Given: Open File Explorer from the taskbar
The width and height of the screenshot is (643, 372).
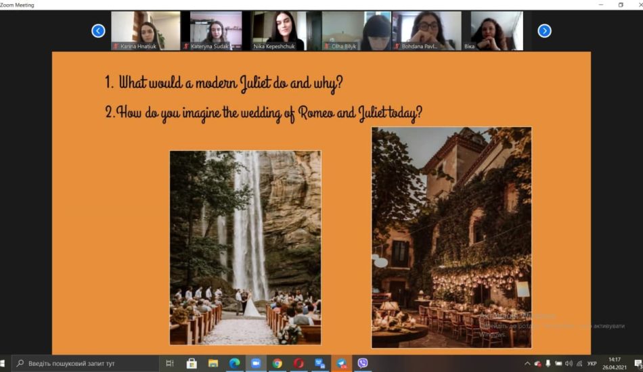Looking at the screenshot, I should point(213,363).
